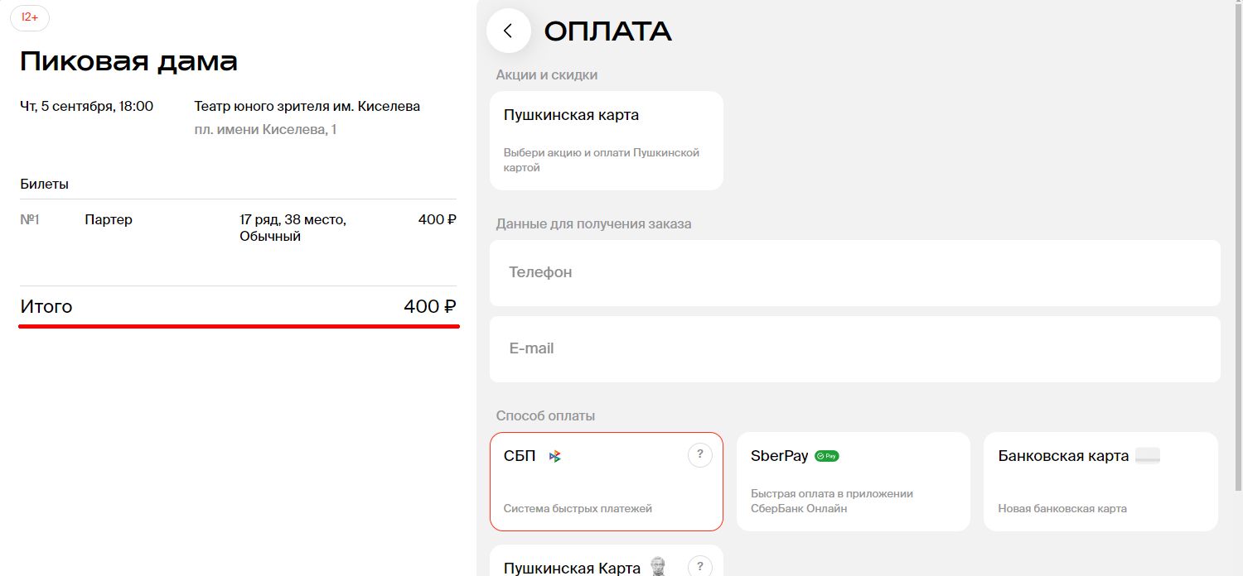1243x576 pixels.
Task: Click help icon on Пушкинская Карта payment
Action: pos(699,566)
